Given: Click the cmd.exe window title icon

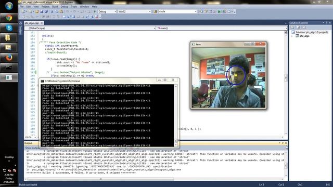Looking at the screenshot, I should [x=43, y=81].
